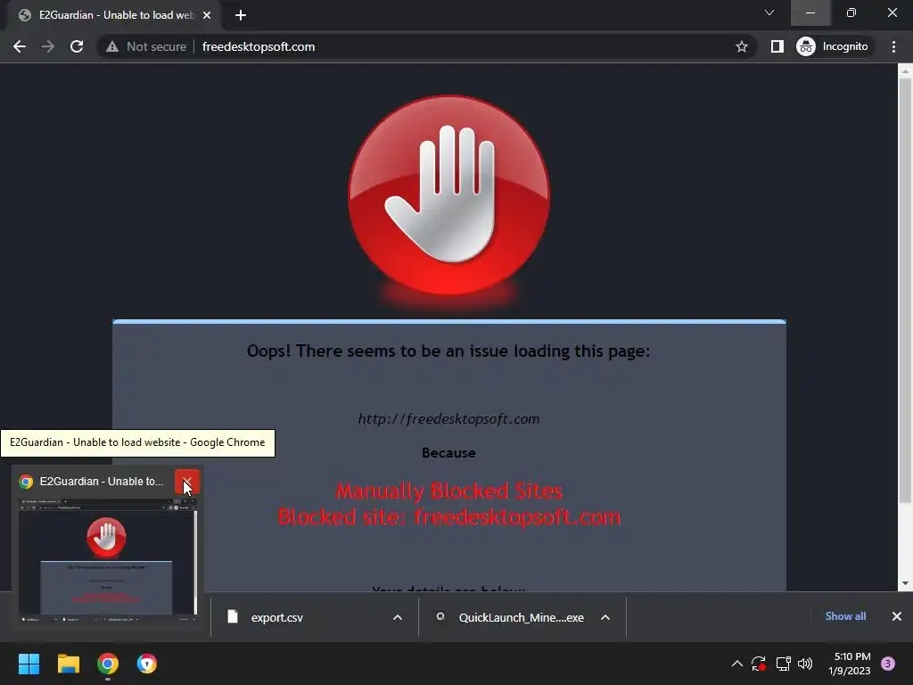
Task: Click the sync tray icon with red dot
Action: click(759, 664)
